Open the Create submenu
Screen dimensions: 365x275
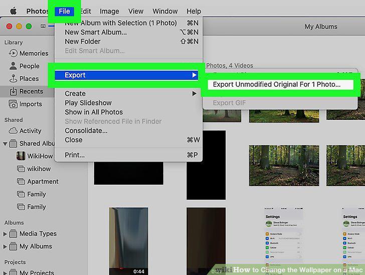(x=128, y=94)
